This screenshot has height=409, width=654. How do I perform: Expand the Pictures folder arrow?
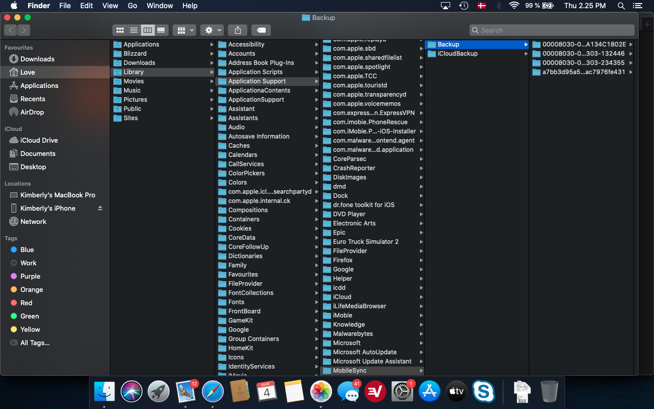click(212, 100)
